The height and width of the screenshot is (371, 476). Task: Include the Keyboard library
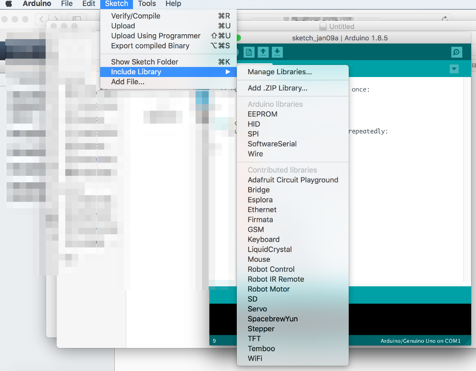(x=293, y=240)
